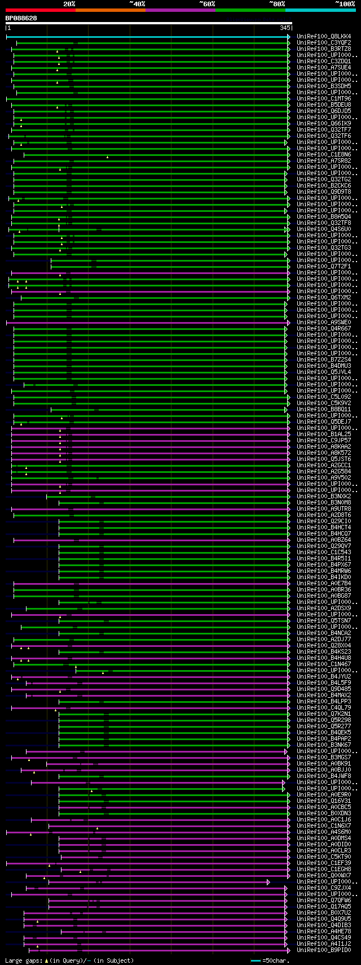The height and width of the screenshot is (965, 361).
Task: Open the UniRef100_A2DSX9 entry
Action: click(324, 608)
